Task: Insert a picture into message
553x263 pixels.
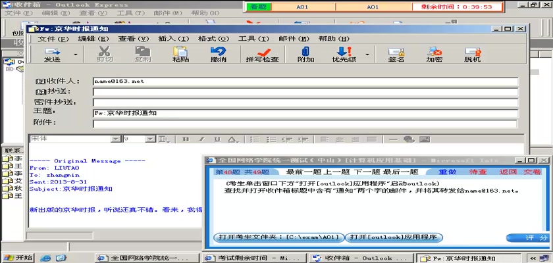Action: point(425,139)
